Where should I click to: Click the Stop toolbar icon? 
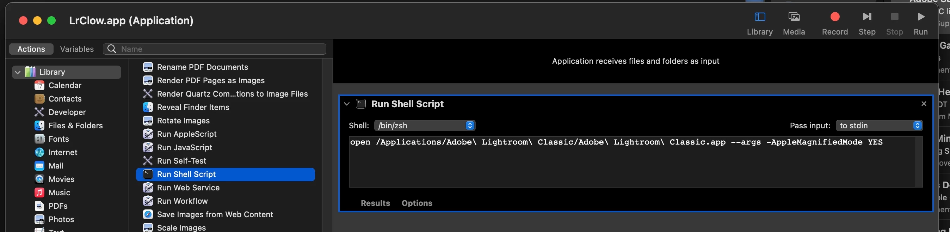coord(894,17)
